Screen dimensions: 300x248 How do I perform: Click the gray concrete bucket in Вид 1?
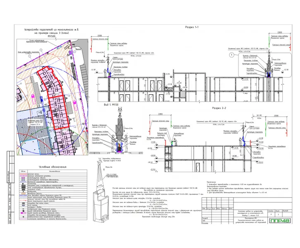coord(119,129)
